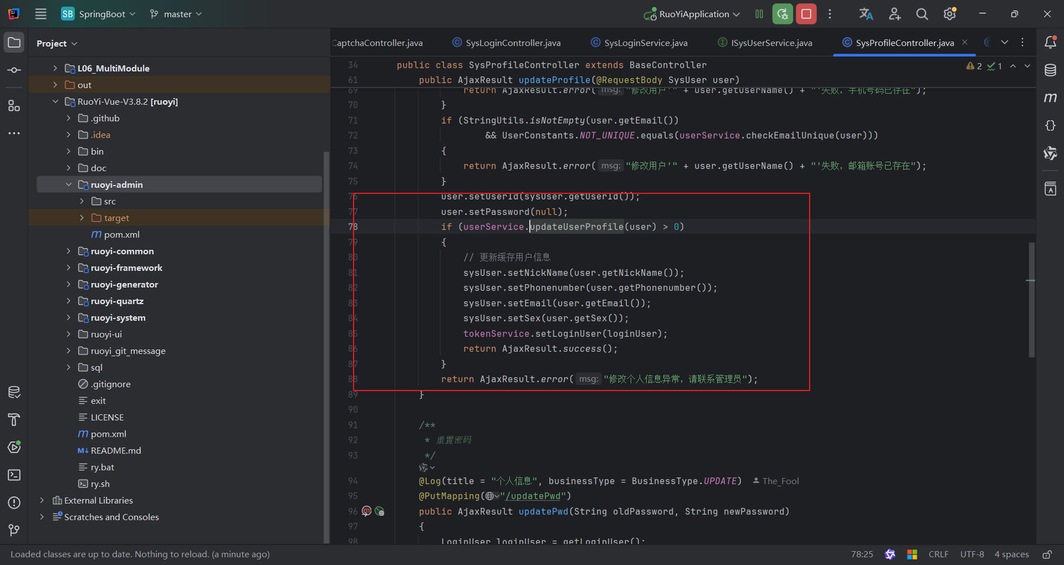This screenshot has height=565, width=1064.
Task: Switch to the ISysUserService.java tab
Action: [765, 43]
